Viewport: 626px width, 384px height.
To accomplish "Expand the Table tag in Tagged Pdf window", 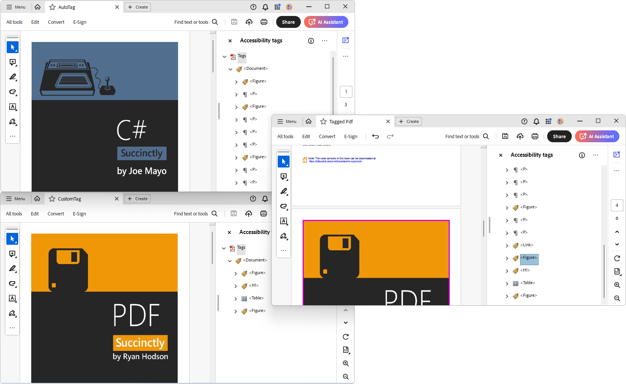I will (x=507, y=283).
